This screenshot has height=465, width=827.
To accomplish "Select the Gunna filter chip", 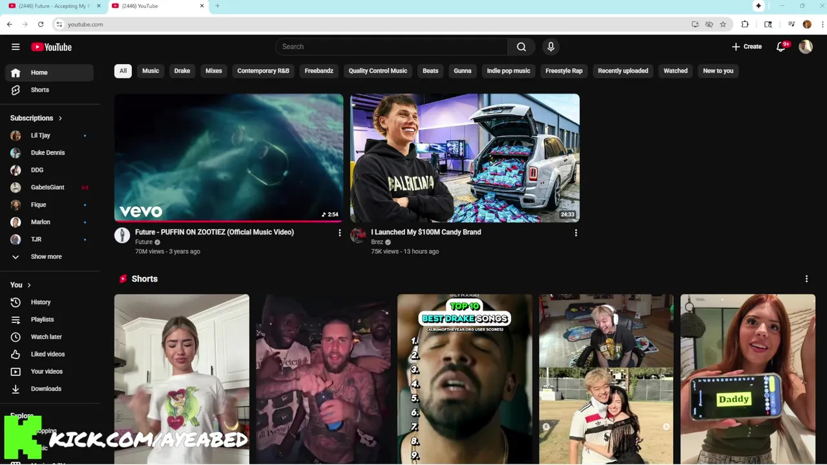I will (463, 71).
